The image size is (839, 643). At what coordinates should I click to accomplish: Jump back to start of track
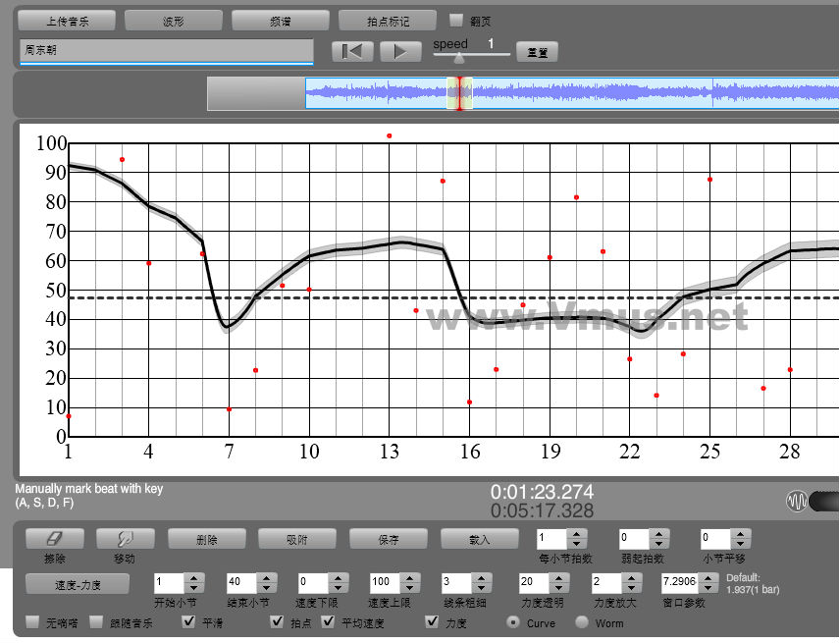(352, 52)
